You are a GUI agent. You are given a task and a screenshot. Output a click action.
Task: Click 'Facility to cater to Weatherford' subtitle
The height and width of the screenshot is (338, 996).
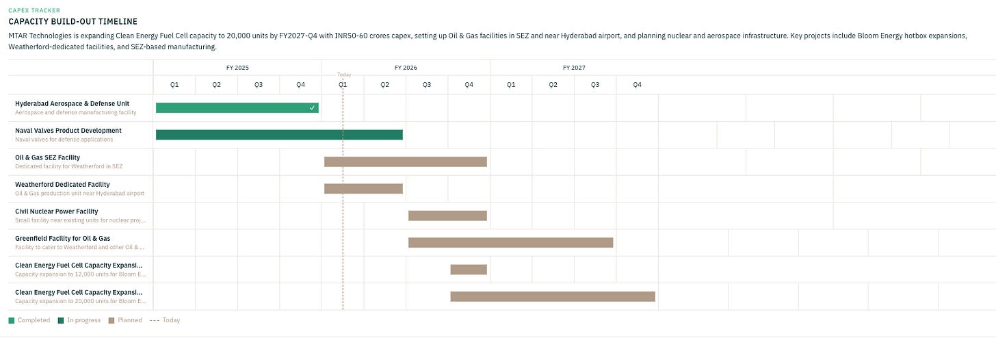point(80,247)
